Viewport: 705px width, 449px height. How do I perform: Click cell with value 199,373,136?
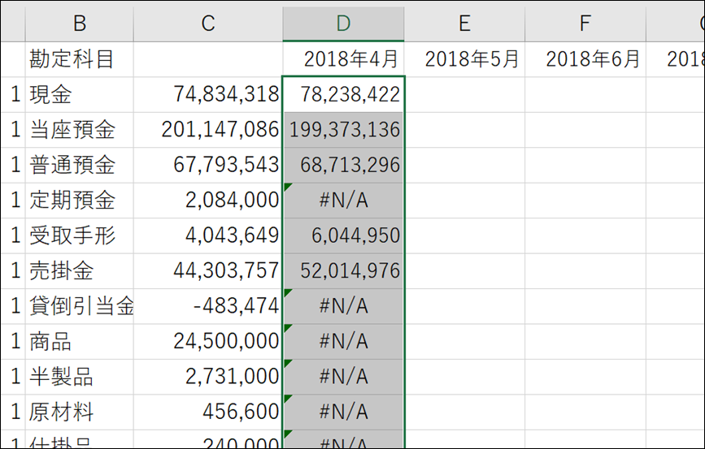[x=343, y=130]
